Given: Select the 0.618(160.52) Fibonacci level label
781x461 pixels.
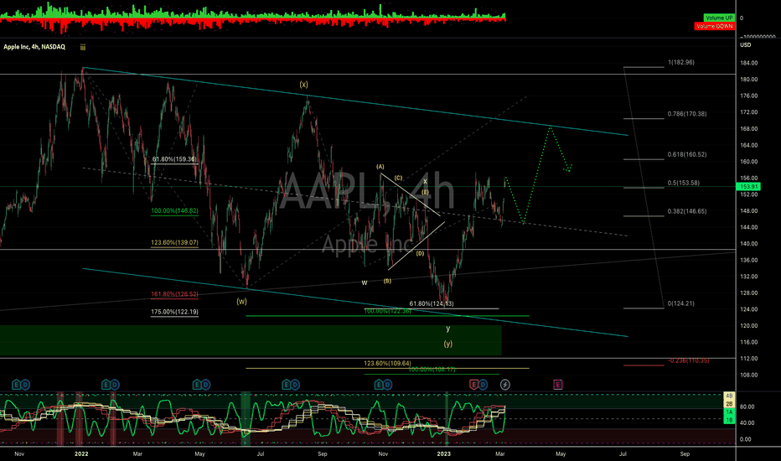Looking at the screenshot, I should [687, 154].
